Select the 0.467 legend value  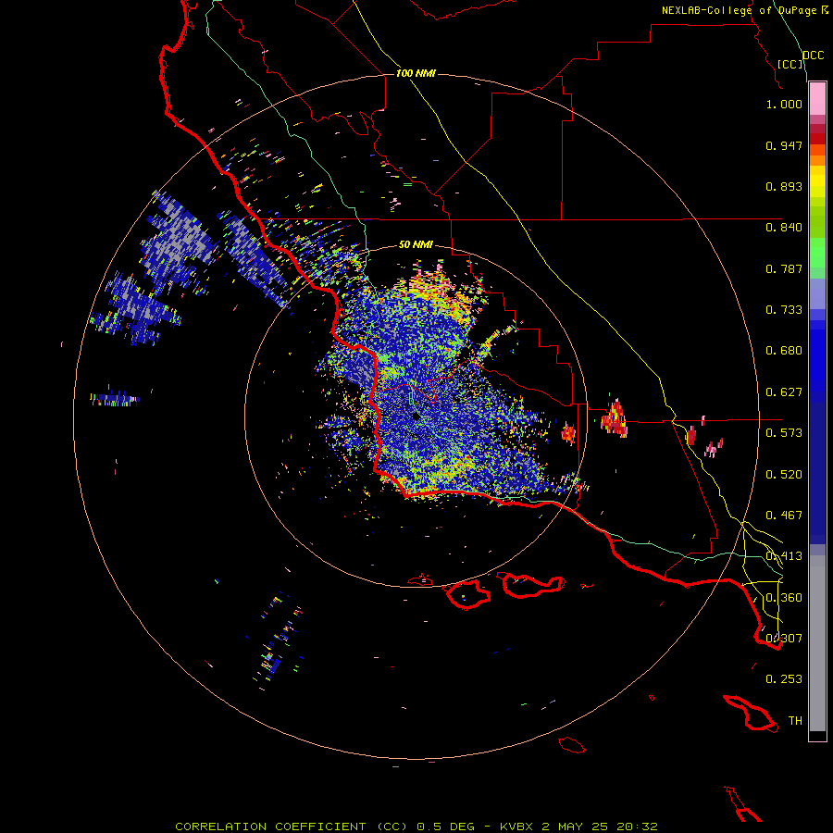pyautogui.click(x=784, y=516)
